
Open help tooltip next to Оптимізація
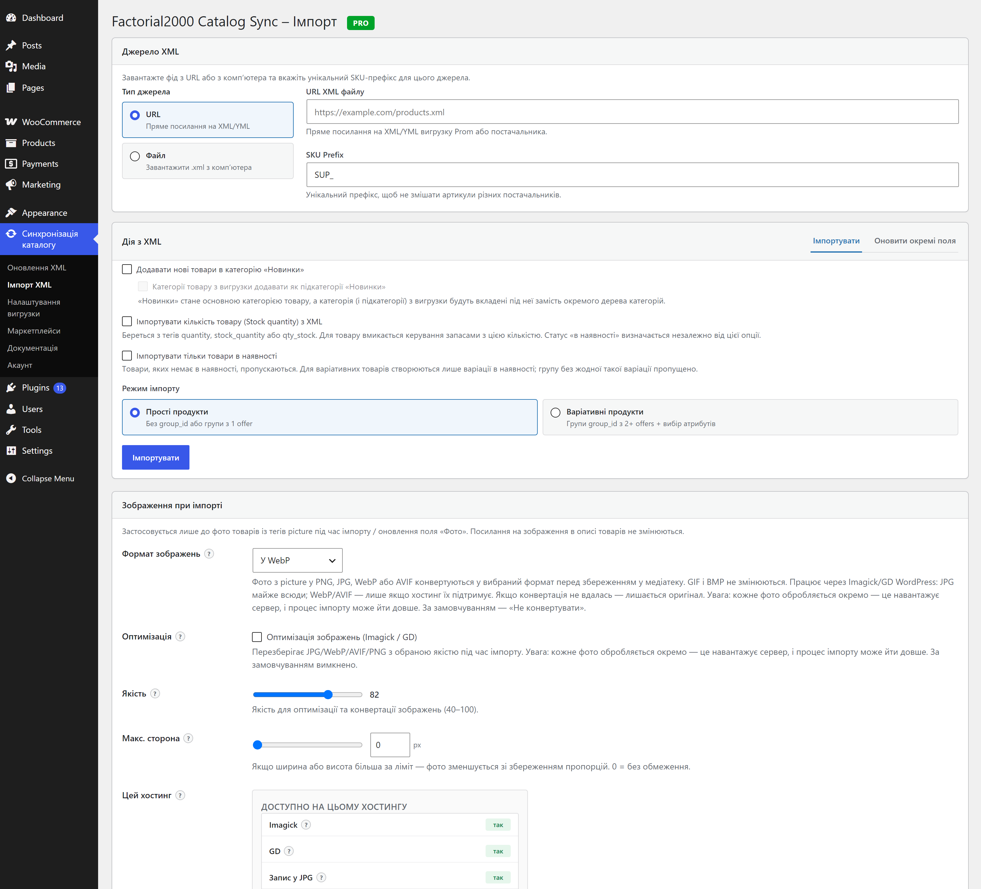point(180,636)
